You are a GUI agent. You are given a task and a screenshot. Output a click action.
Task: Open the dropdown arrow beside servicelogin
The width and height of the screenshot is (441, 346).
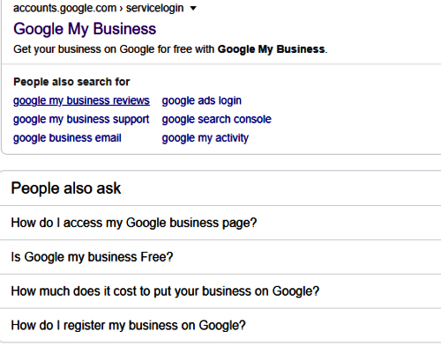click(193, 8)
